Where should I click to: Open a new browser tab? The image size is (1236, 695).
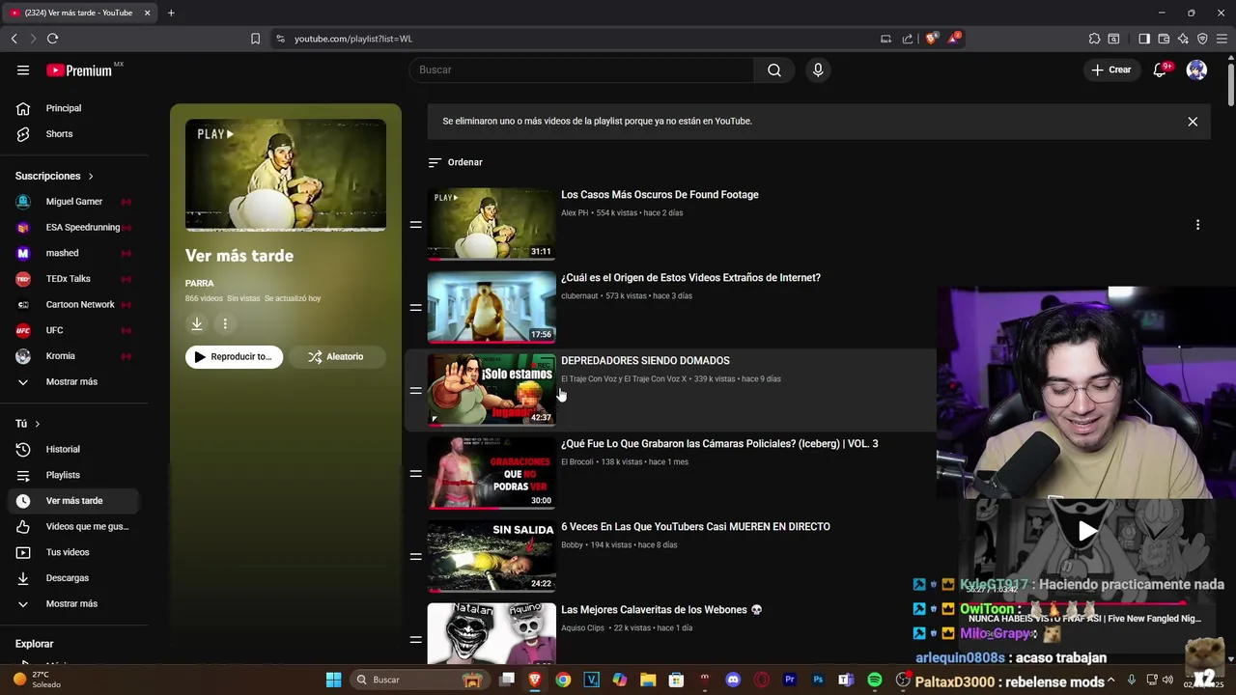171,13
